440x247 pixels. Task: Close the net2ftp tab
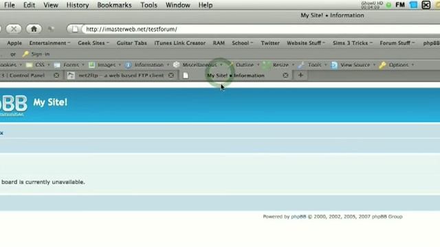[171, 75]
